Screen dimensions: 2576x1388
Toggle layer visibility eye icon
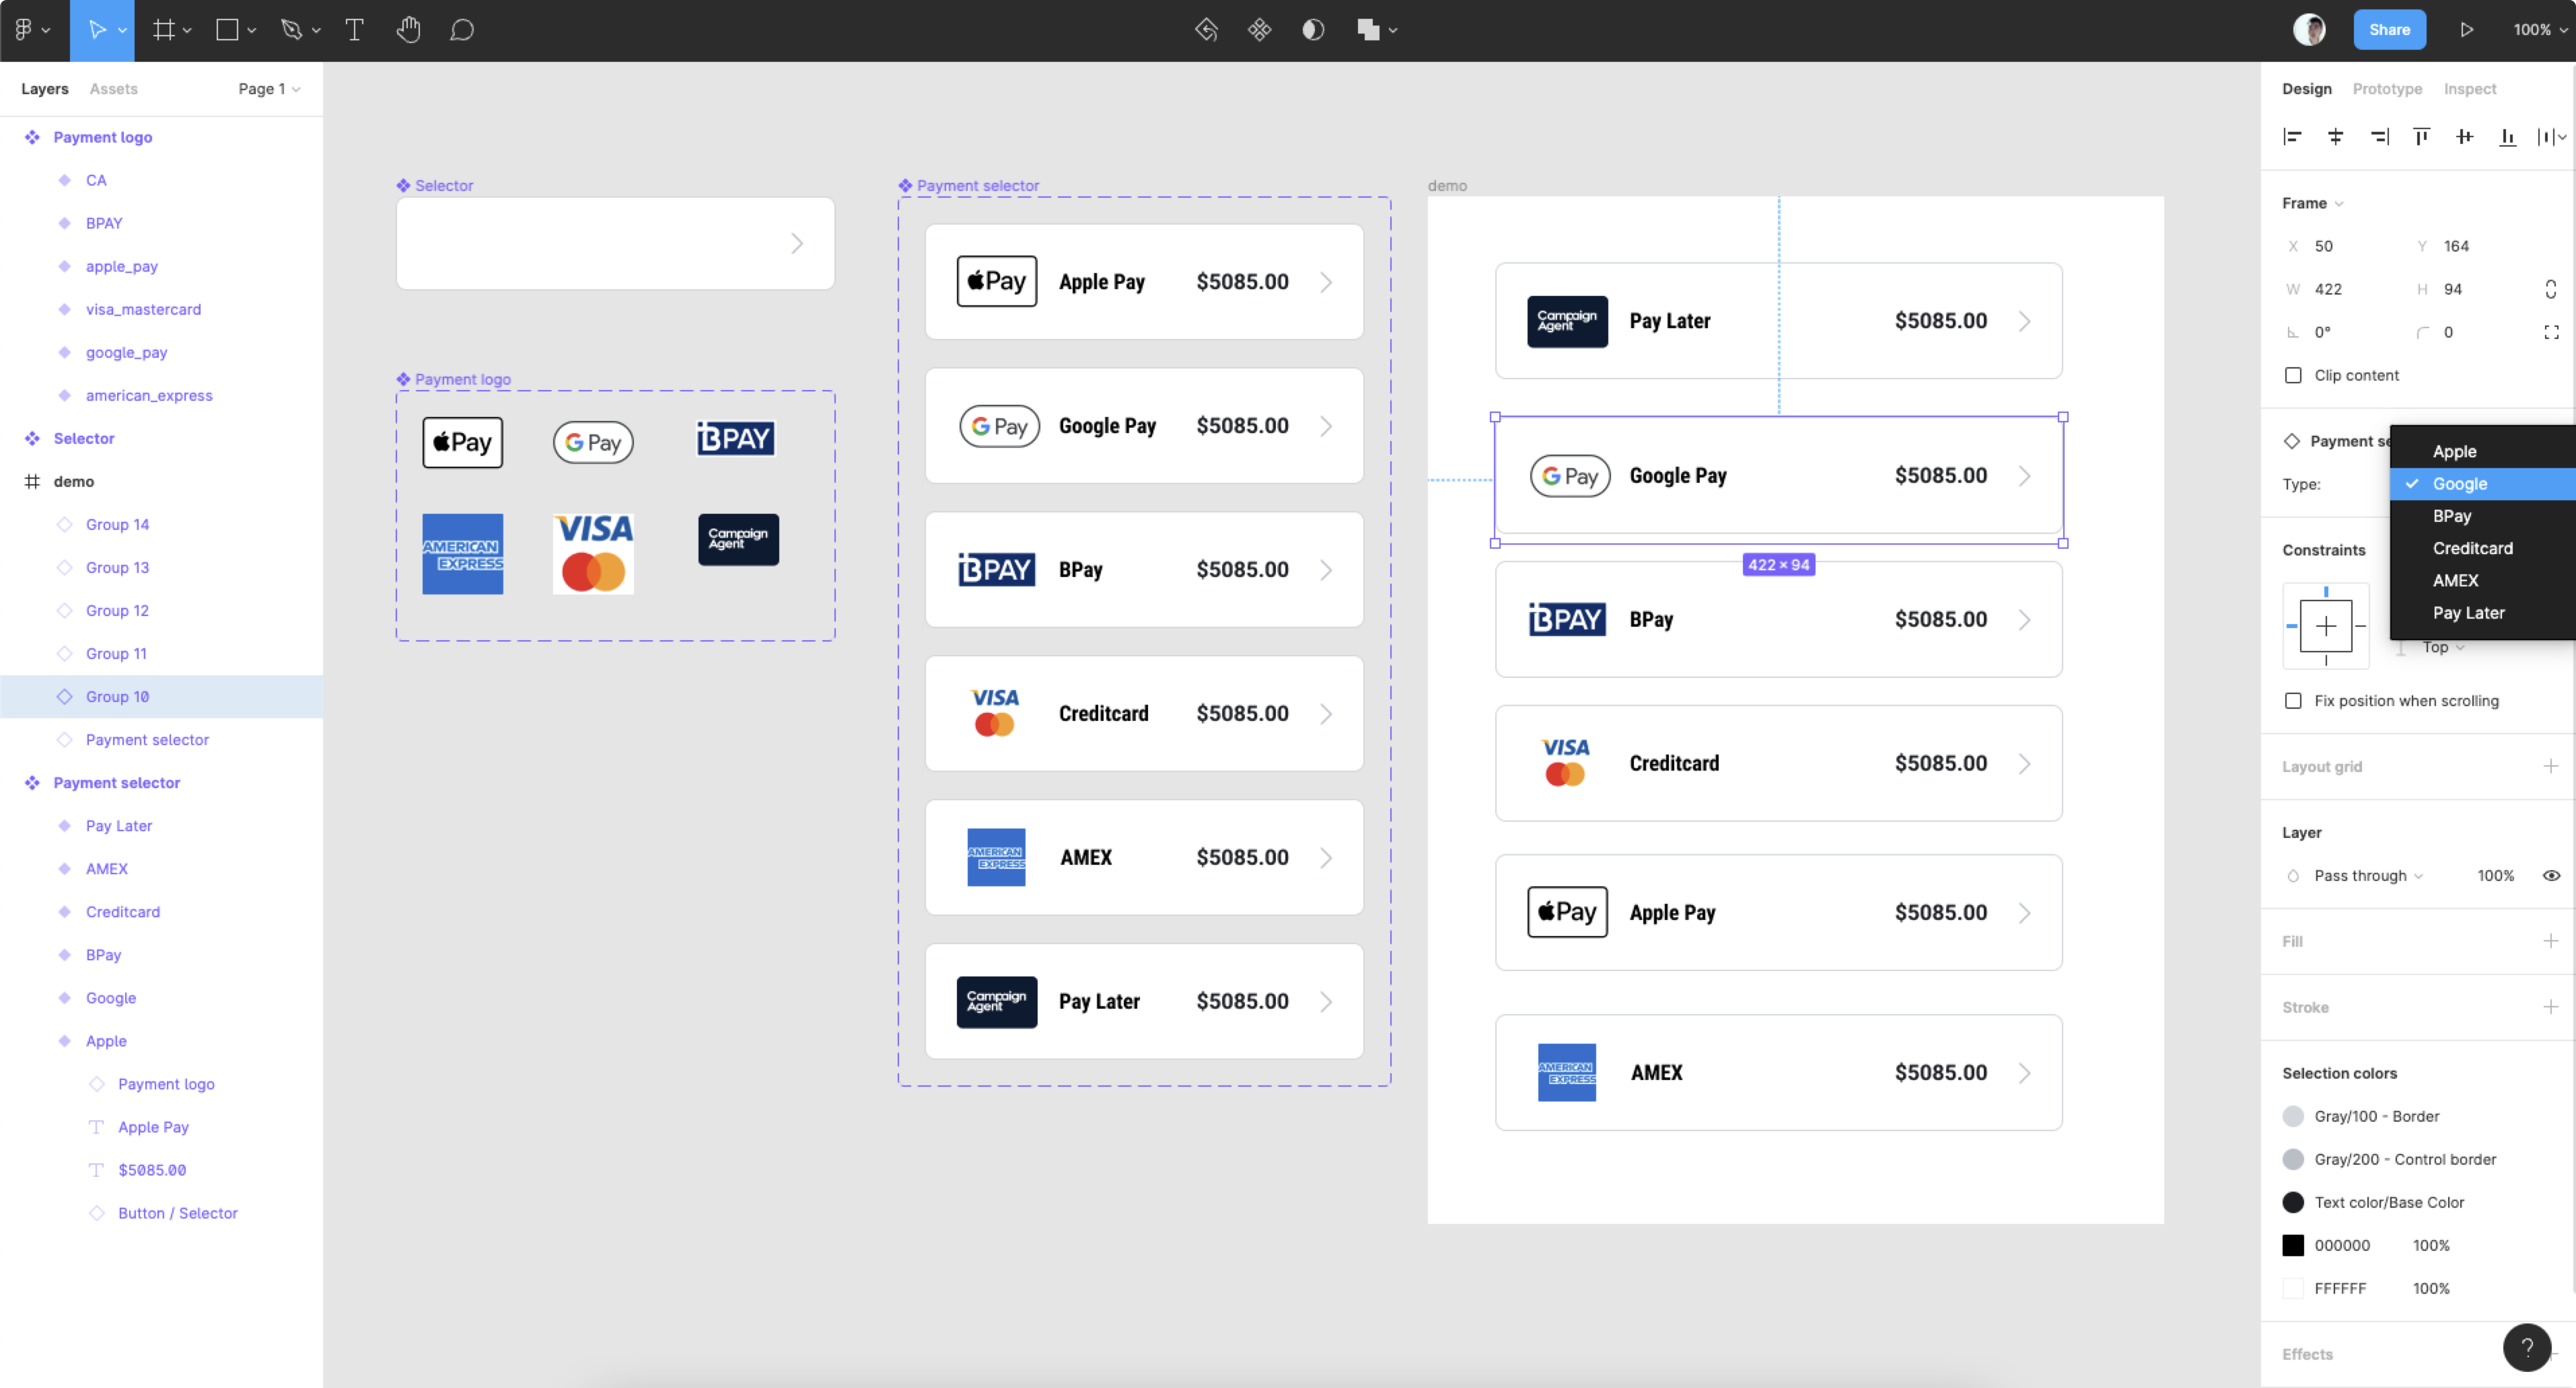[x=2551, y=876]
